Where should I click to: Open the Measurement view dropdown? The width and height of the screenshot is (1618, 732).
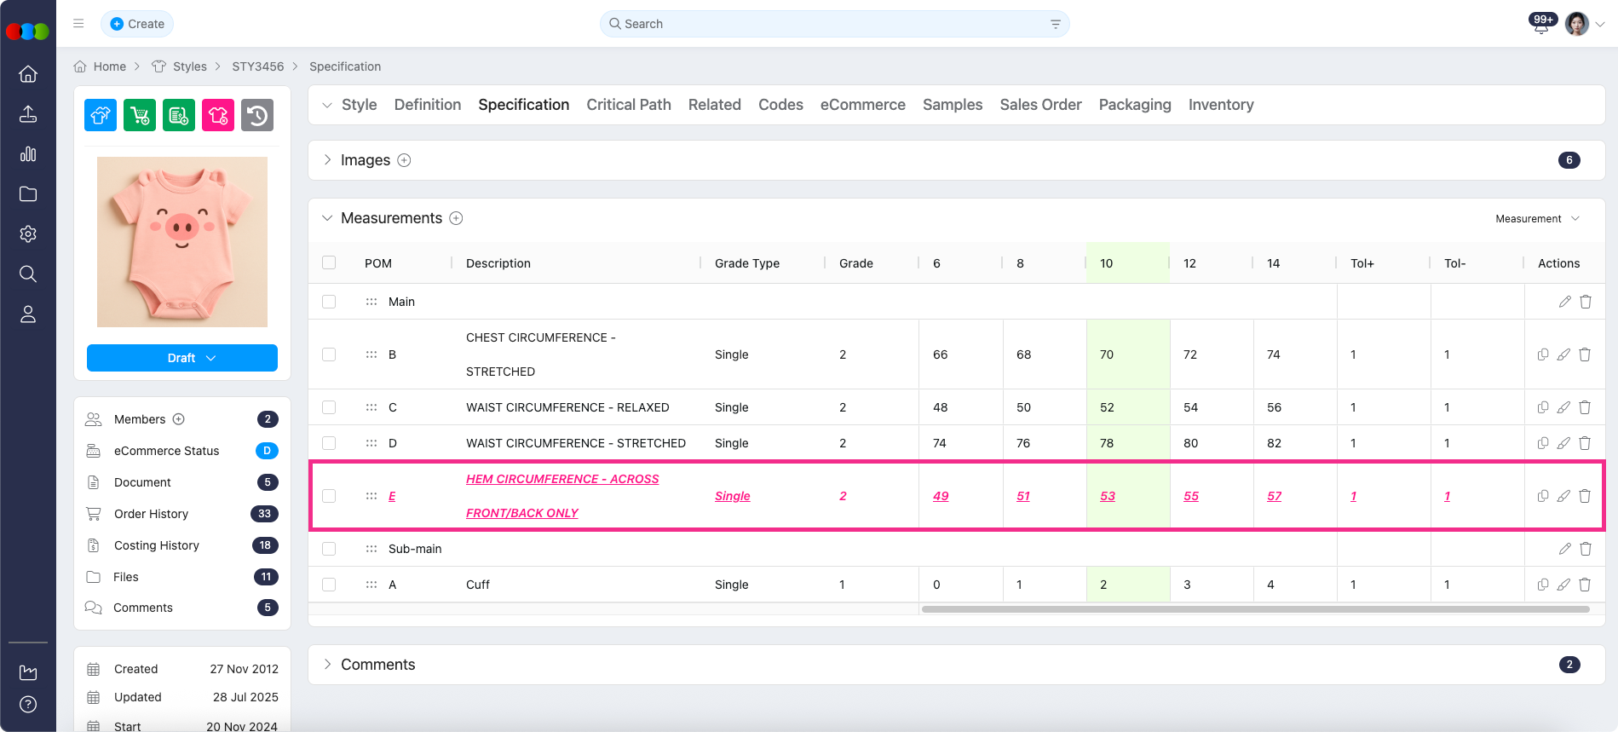pyautogui.click(x=1537, y=219)
